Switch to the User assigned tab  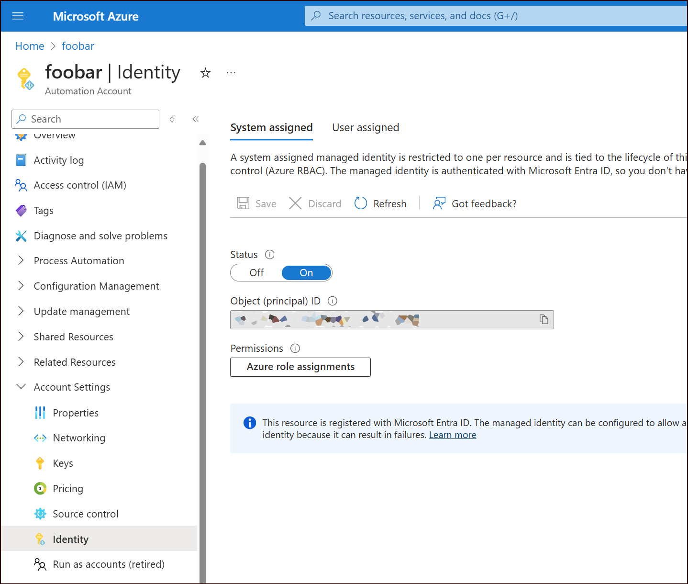pos(366,128)
